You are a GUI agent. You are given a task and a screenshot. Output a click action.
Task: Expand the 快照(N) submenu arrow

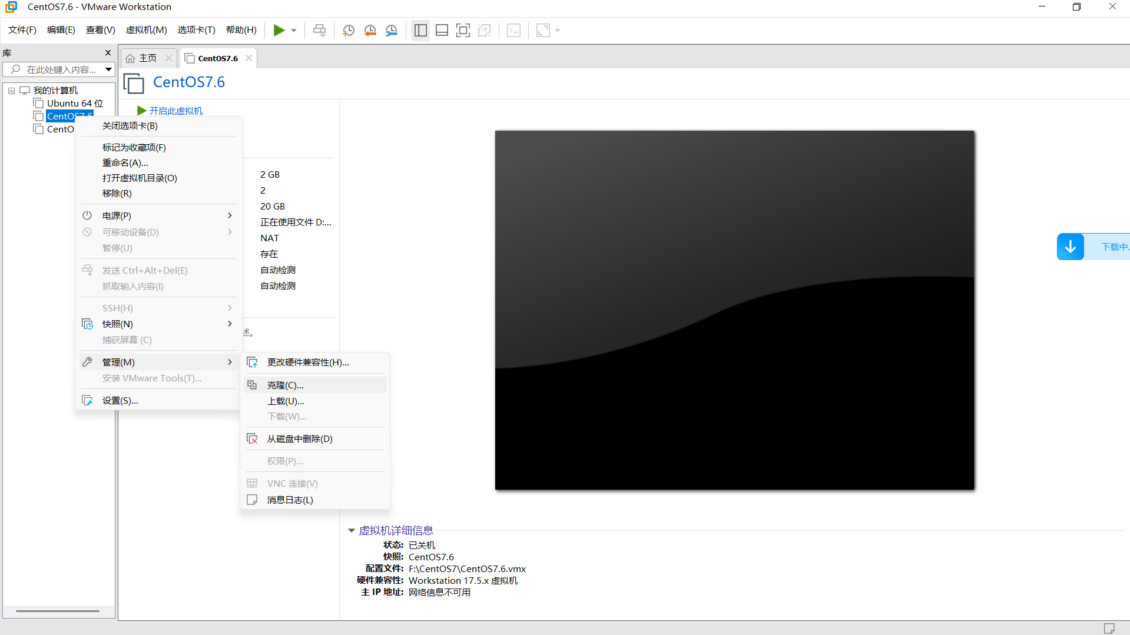click(230, 324)
